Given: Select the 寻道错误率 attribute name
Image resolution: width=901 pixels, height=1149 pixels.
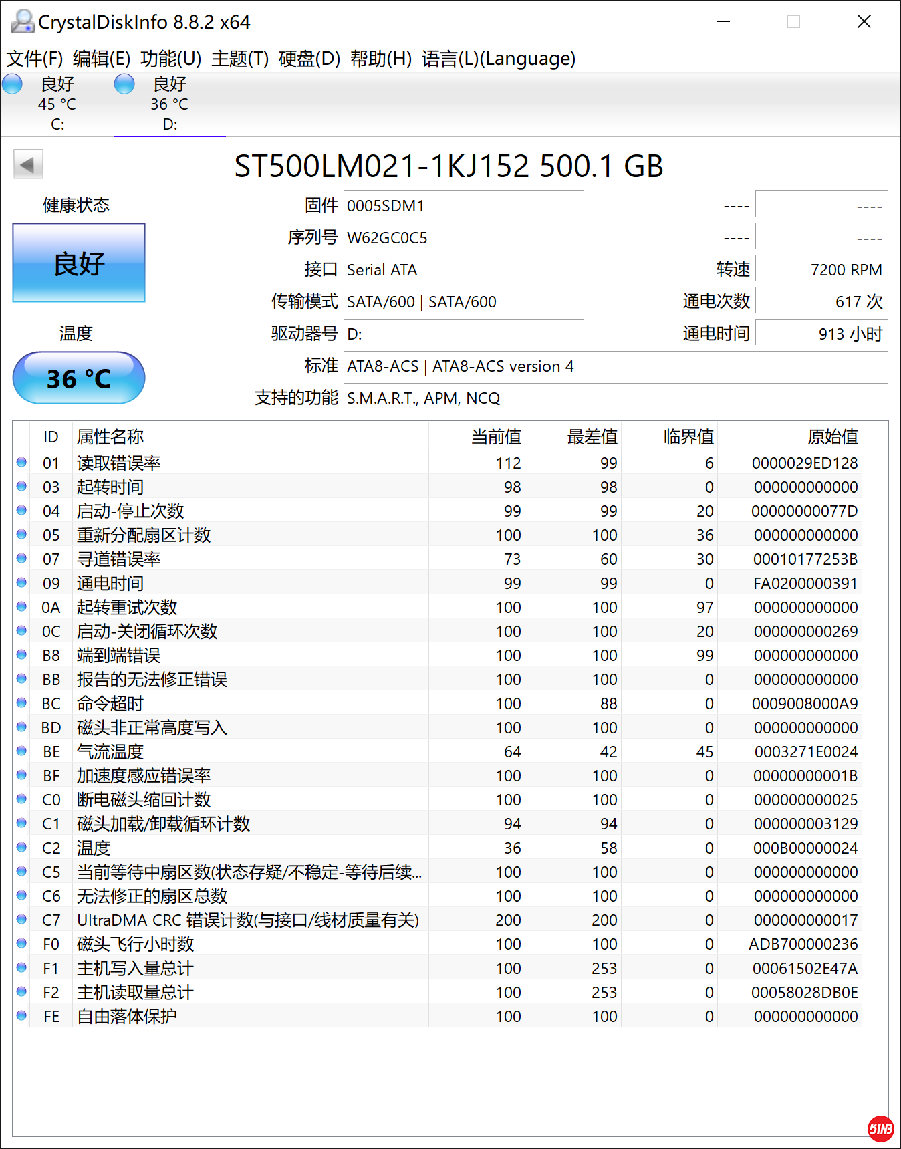Looking at the screenshot, I should pyautogui.click(x=118, y=559).
